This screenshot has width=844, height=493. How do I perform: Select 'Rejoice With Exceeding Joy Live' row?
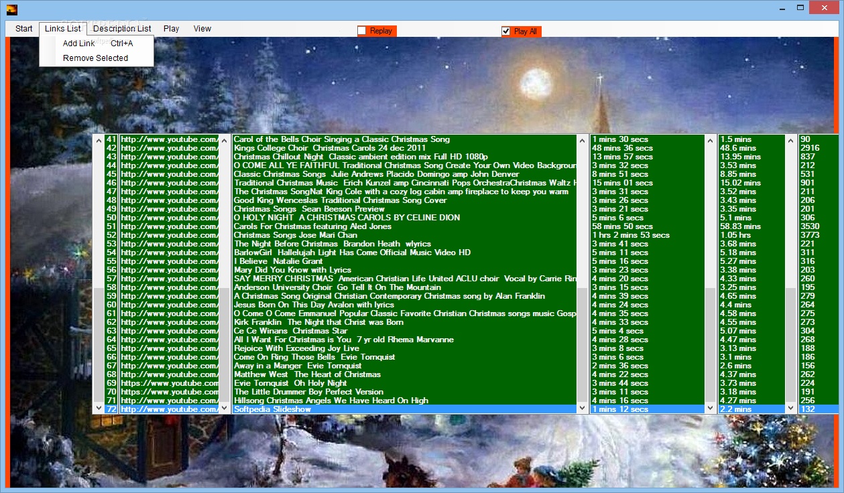[404, 348]
